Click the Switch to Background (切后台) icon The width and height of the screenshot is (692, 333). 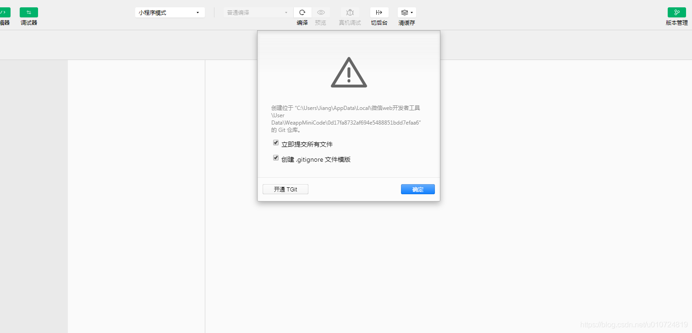pyautogui.click(x=379, y=12)
